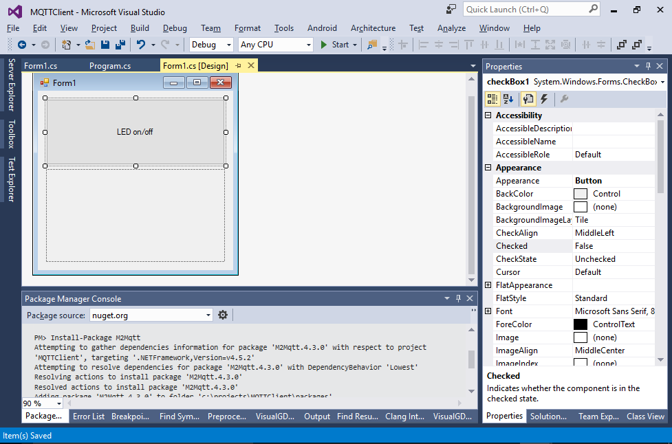Select the Appearance value Button
This screenshot has height=444, width=672.
click(x=614, y=181)
